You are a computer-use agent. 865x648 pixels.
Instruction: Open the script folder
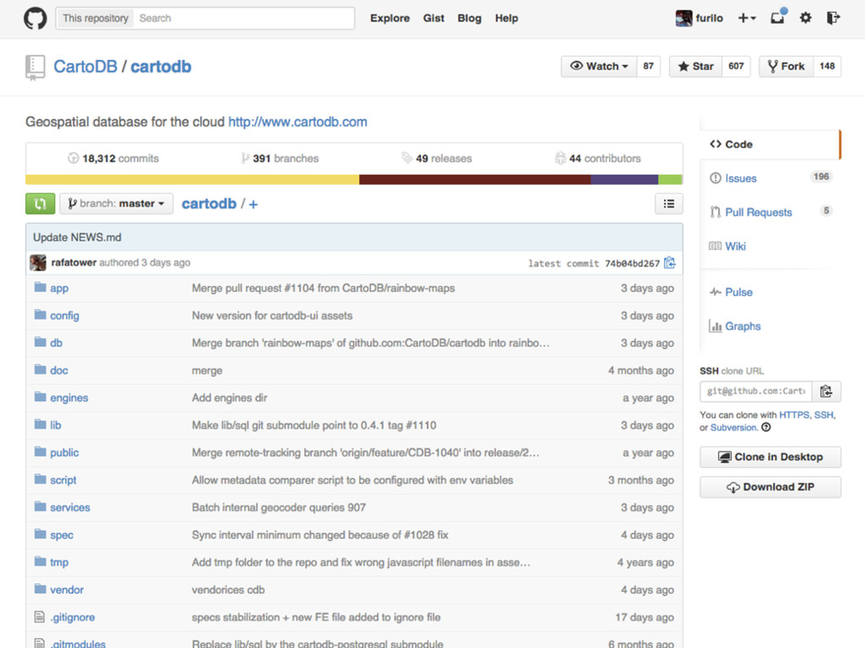coord(63,480)
